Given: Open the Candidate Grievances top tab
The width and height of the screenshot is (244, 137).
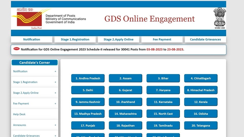Looking at the screenshot, I should click(x=205, y=40).
